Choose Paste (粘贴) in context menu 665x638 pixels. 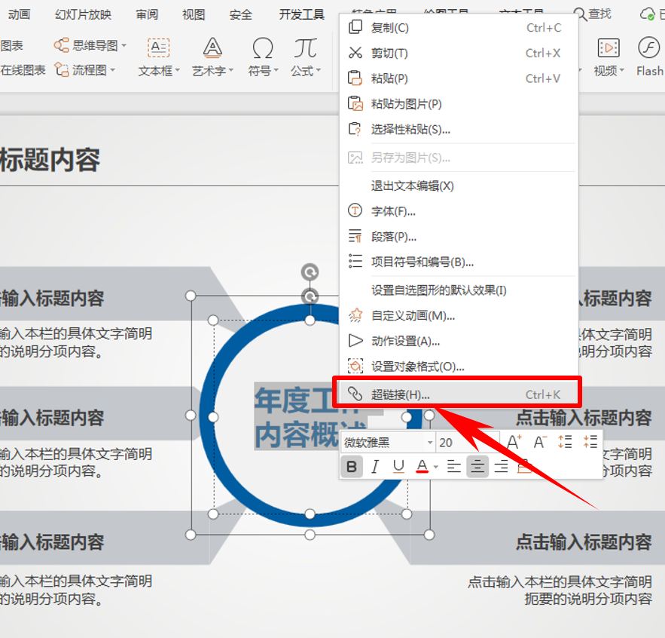pyautogui.click(x=459, y=78)
